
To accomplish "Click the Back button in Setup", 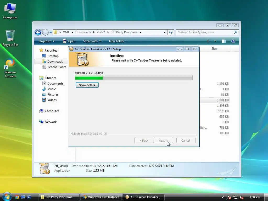I will coord(144,141).
